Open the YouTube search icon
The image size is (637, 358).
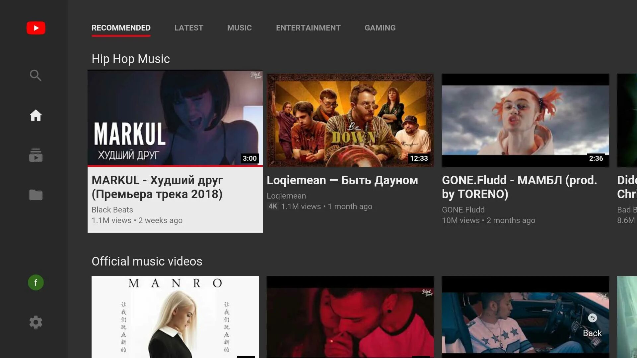(x=35, y=75)
